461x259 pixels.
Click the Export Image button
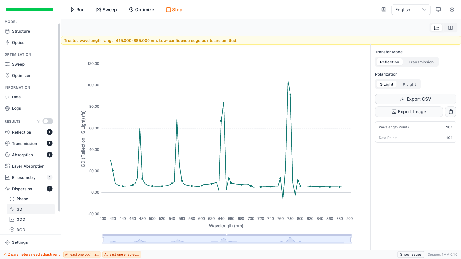coord(409,111)
